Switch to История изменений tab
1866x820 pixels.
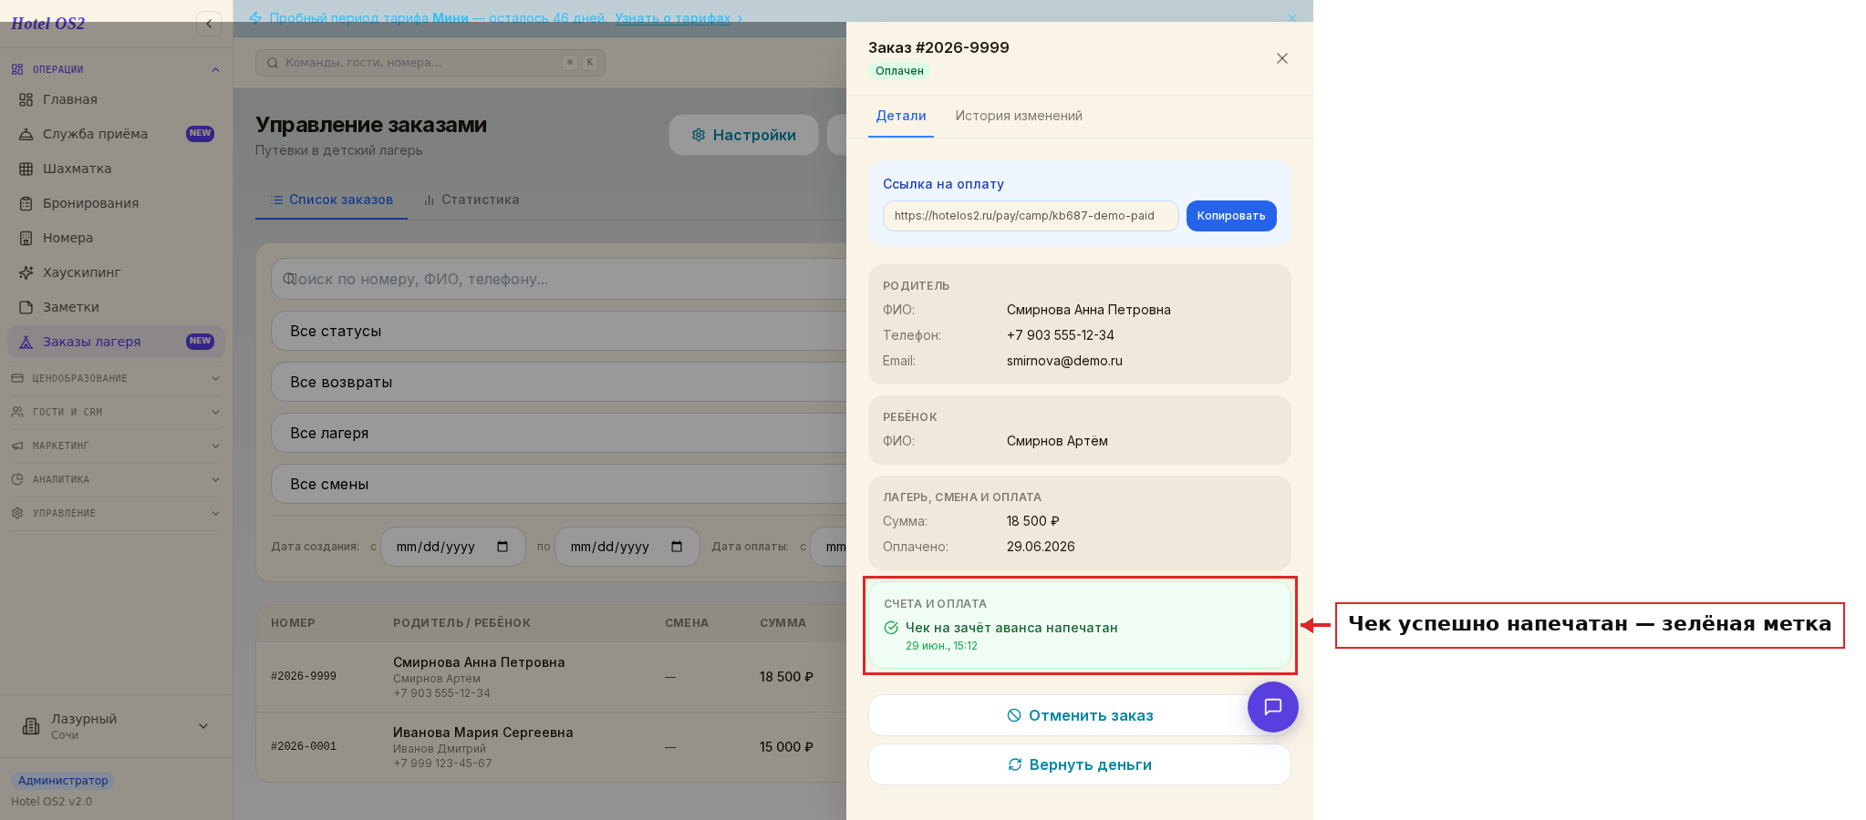[x=1019, y=116]
